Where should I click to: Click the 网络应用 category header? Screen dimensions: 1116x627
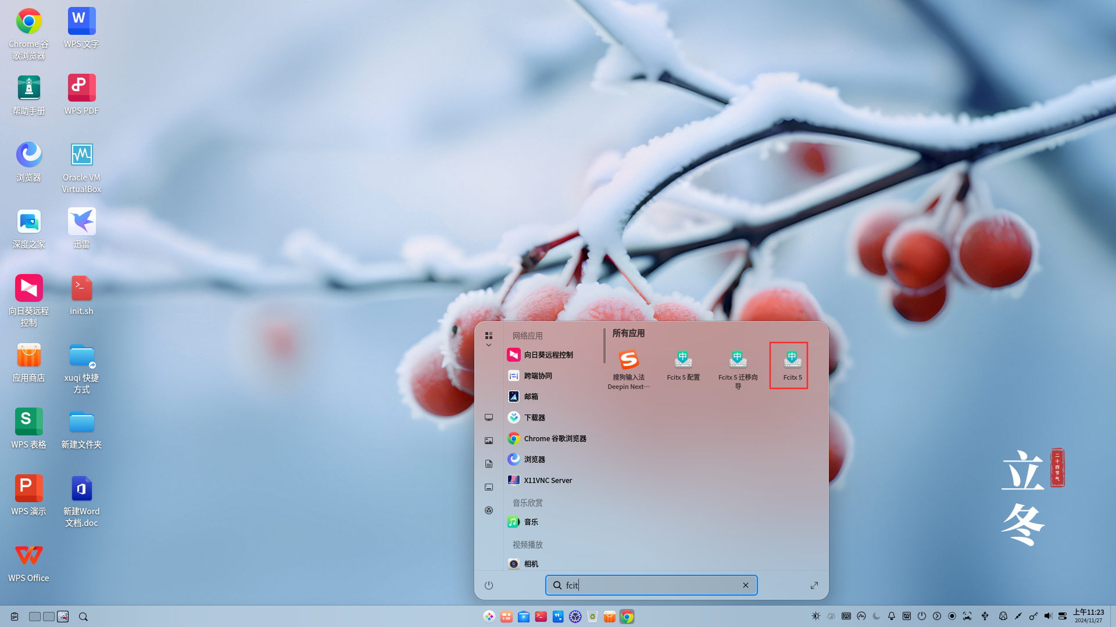527,336
